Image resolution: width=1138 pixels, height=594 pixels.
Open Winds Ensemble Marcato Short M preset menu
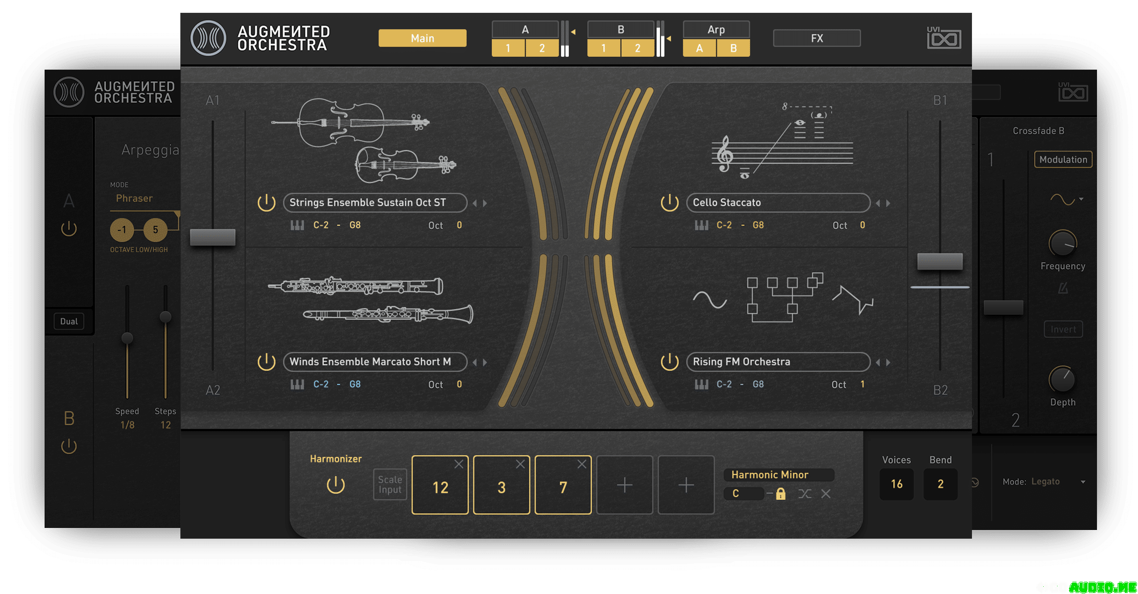point(375,362)
